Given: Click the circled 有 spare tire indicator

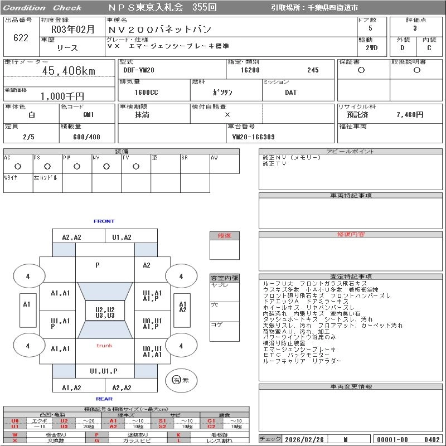Looking at the screenshot, I should (x=176, y=380).
